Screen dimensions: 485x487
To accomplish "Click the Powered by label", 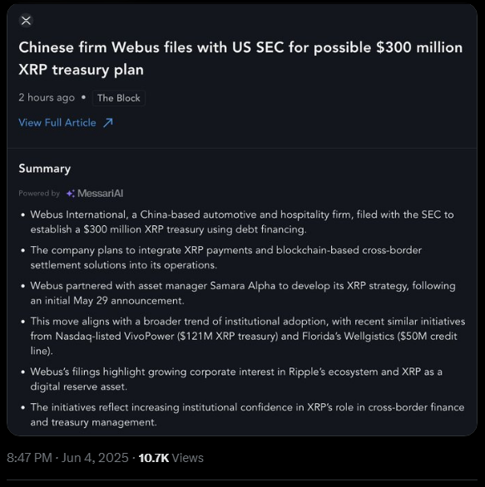I will coord(39,194).
